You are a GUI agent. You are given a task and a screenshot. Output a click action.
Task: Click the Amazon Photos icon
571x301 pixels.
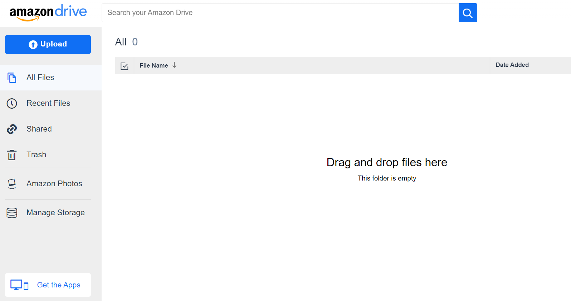coord(12,184)
